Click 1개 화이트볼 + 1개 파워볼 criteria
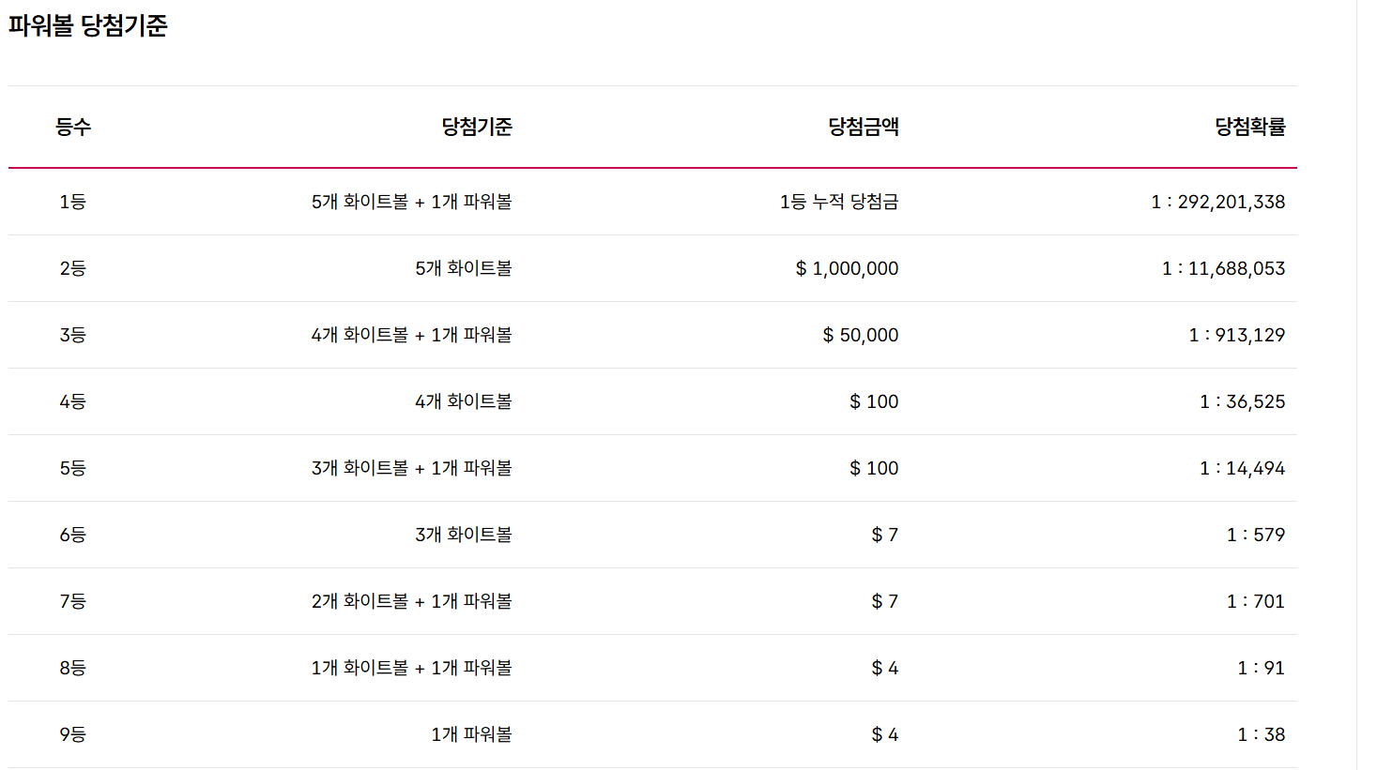Viewport: 1377px width, 770px height. (412, 668)
